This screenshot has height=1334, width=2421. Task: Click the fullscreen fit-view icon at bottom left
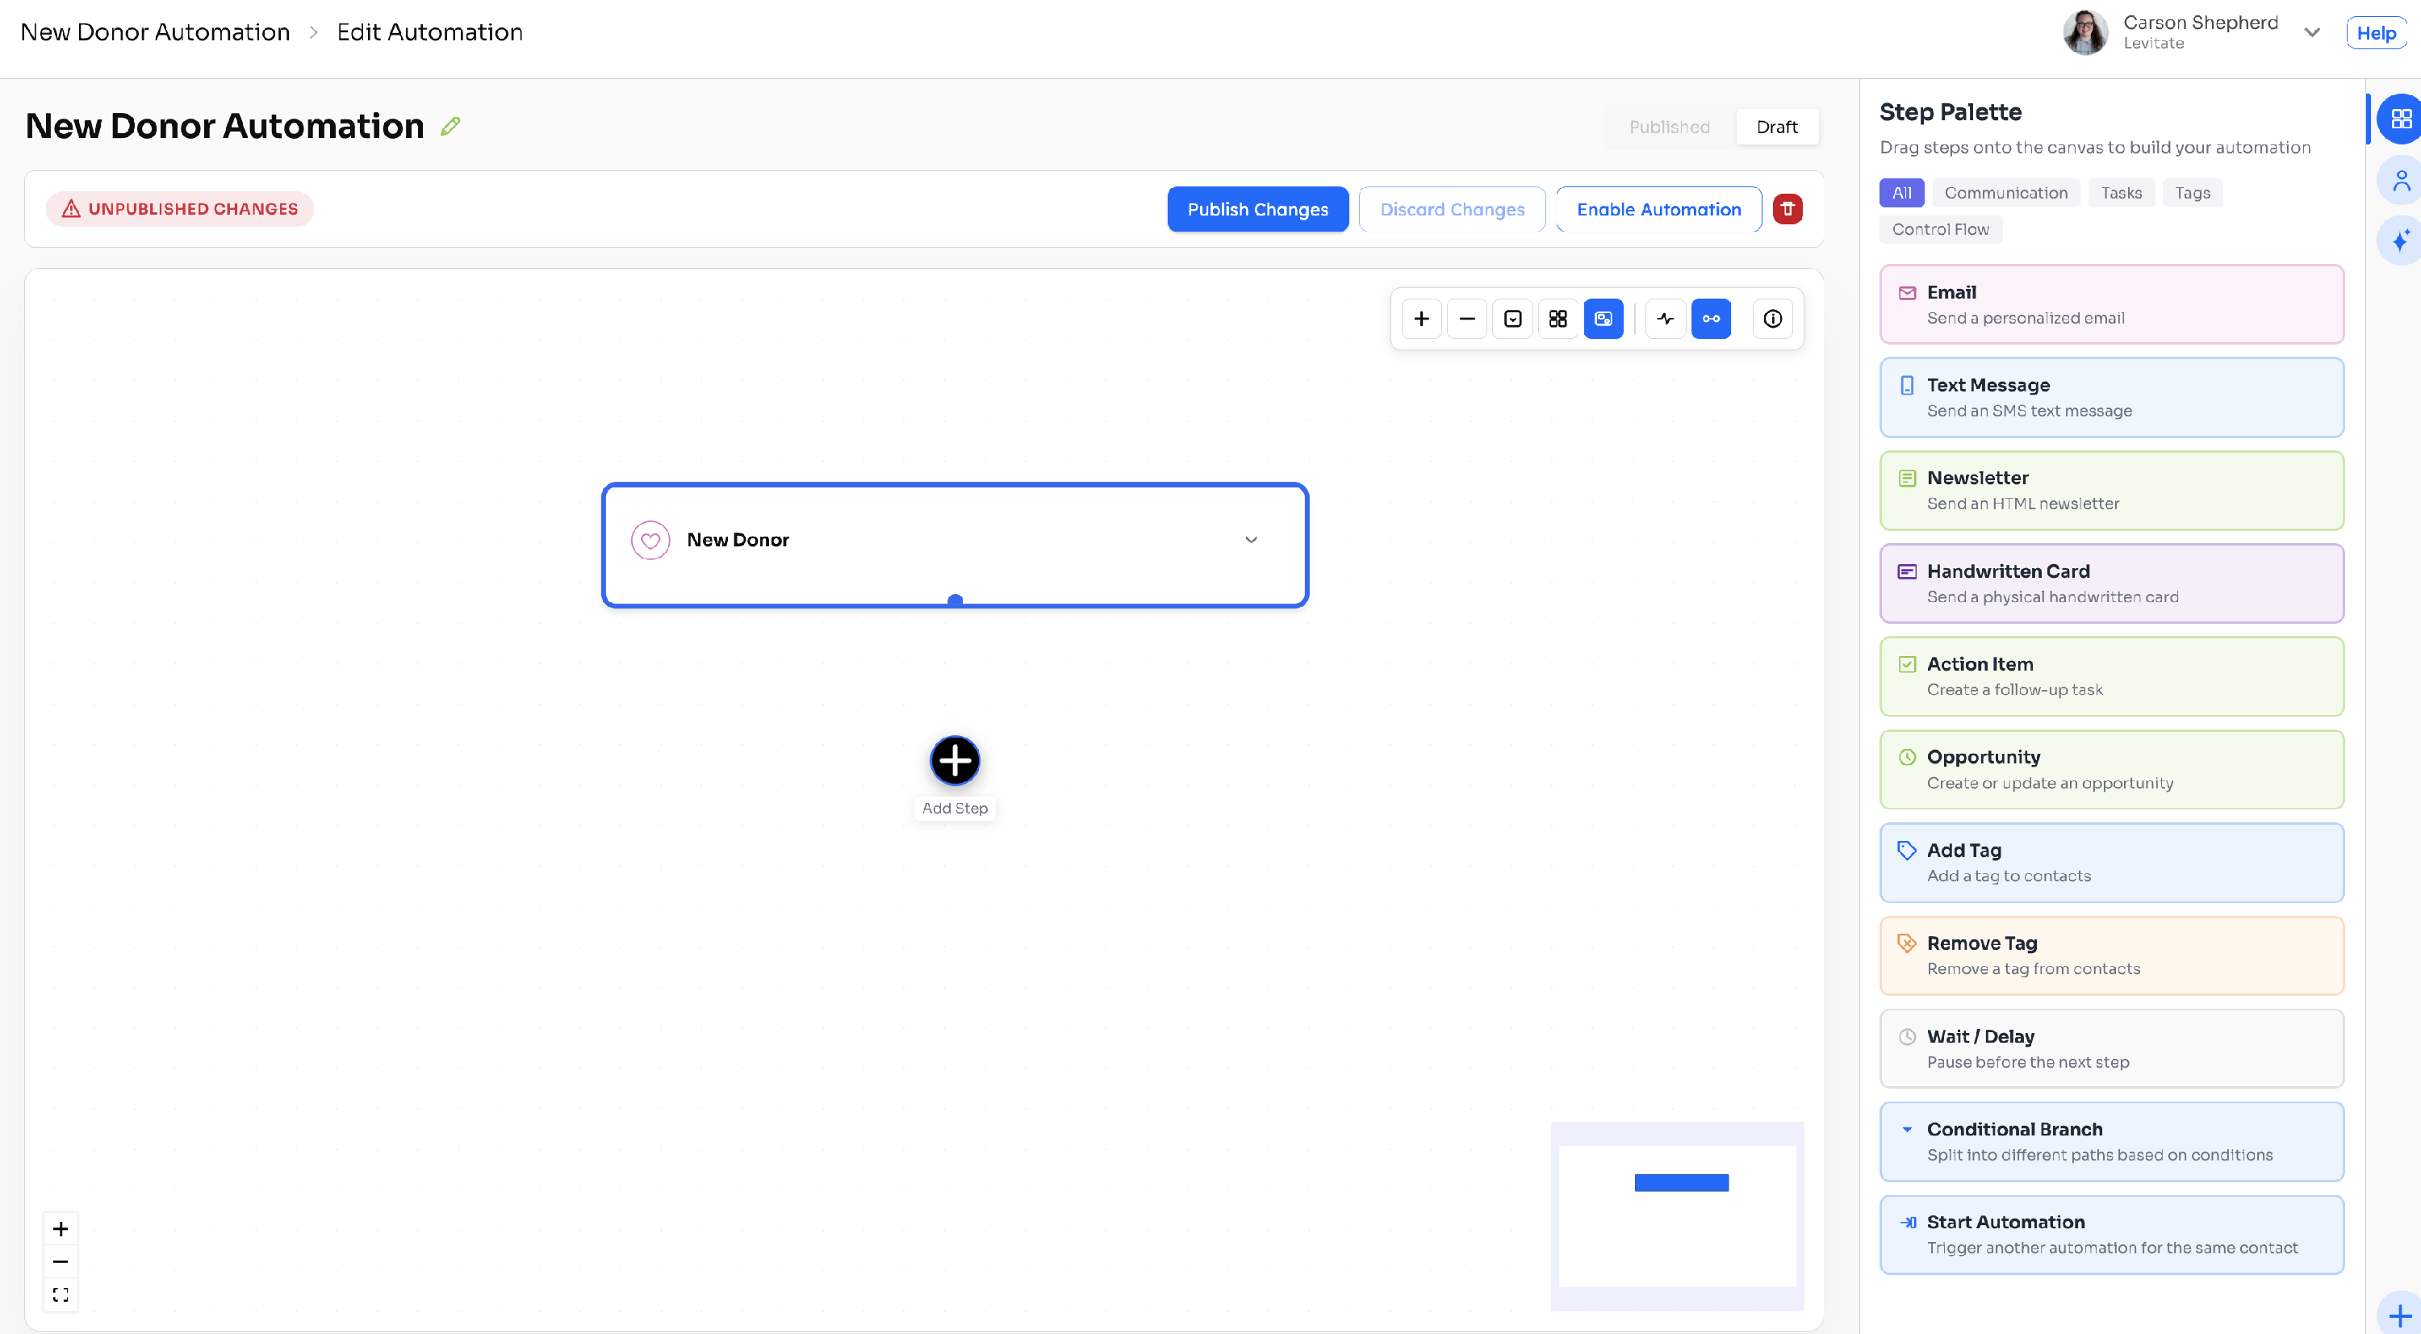click(61, 1294)
